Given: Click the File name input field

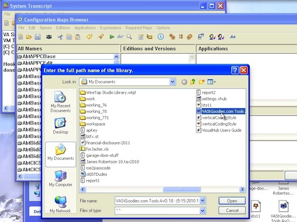Looking at the screenshot, I should click(x=157, y=201).
